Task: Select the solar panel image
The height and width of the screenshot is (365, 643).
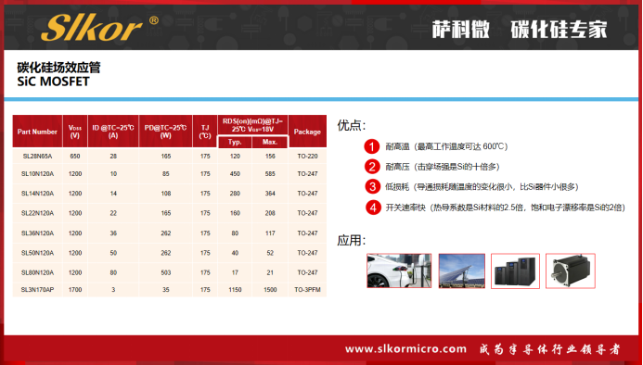Action: pyautogui.click(x=462, y=271)
